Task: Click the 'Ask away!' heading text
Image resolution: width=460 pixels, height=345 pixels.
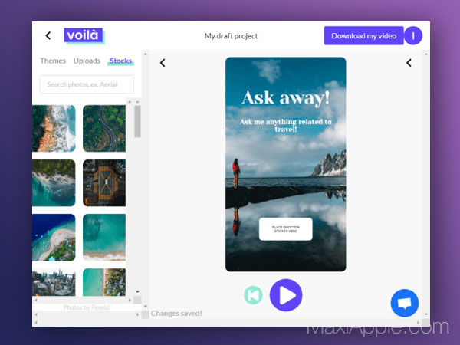Action: (x=286, y=97)
